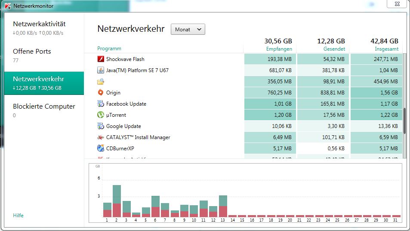Sort by the Programm column header

pos(109,49)
